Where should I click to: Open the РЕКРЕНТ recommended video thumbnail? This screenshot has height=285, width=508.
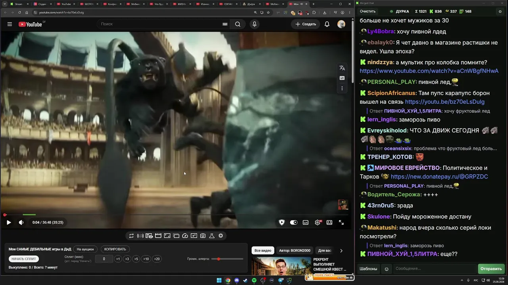tap(281, 266)
